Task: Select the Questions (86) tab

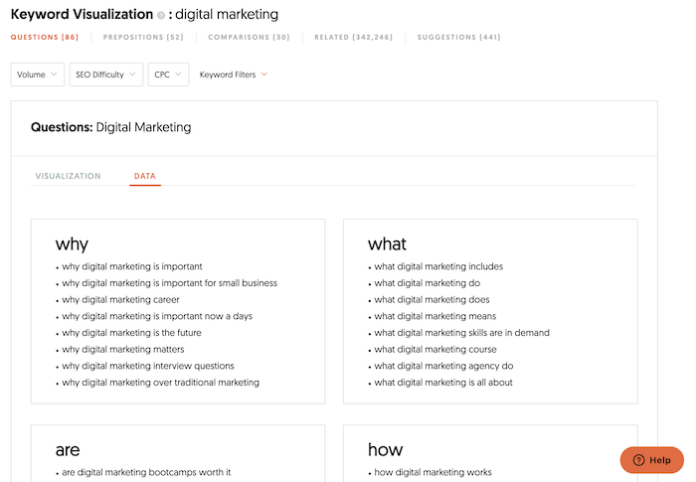Action: point(45,38)
